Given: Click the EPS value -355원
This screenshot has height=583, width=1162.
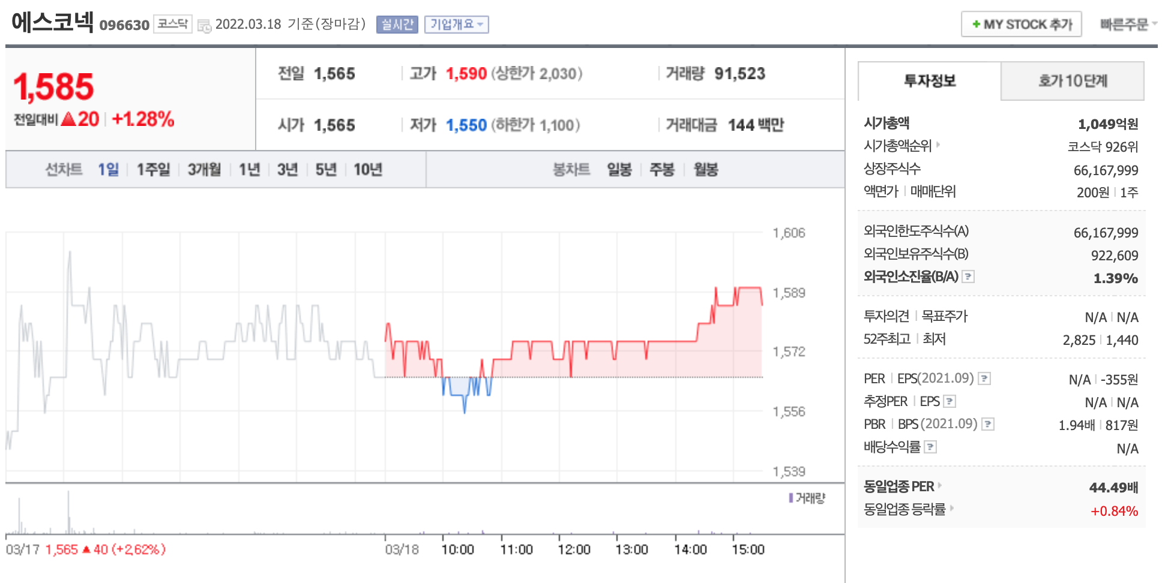Looking at the screenshot, I should (x=1119, y=380).
